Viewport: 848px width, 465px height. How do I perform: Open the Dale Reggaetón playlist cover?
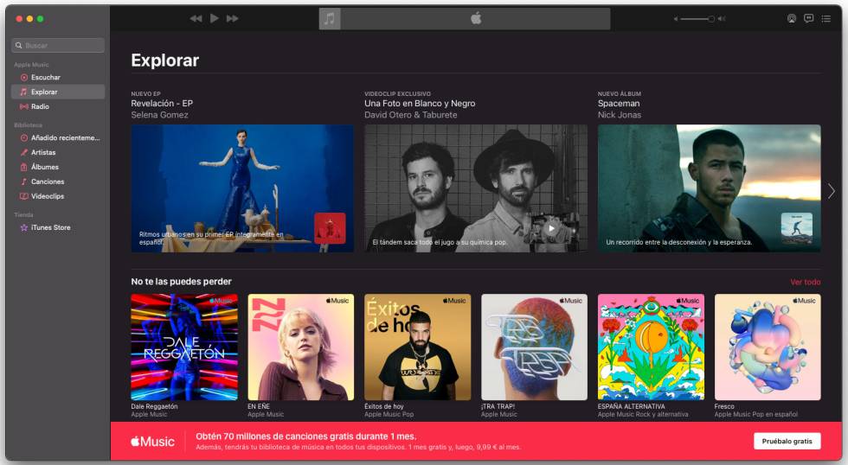point(183,347)
